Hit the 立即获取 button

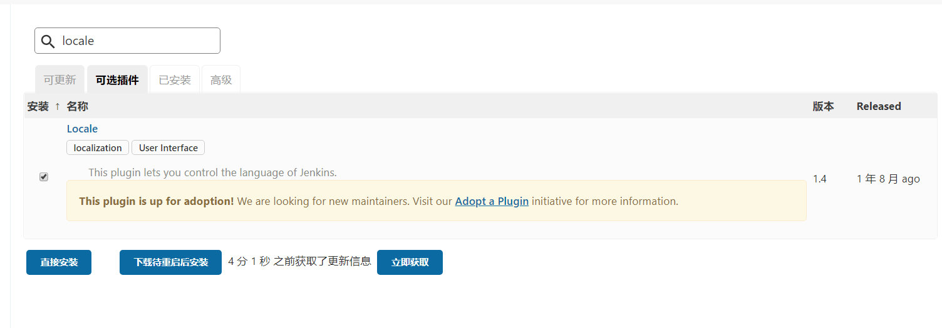pos(410,262)
